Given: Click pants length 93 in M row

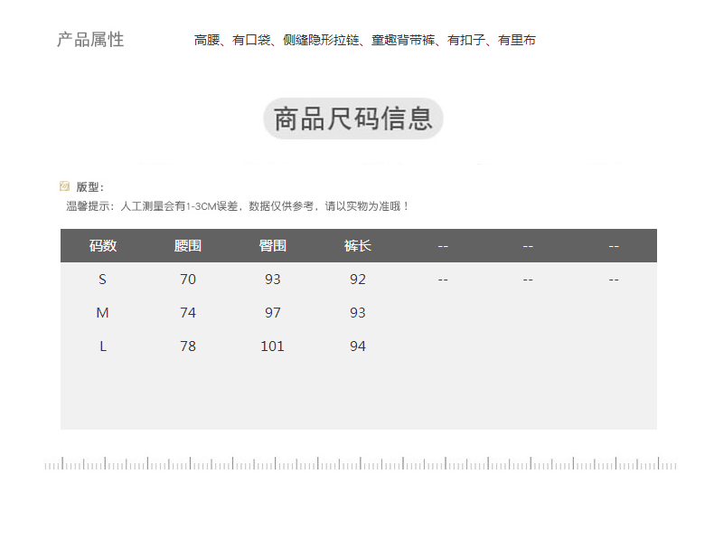Looking at the screenshot, I should 358,313.
